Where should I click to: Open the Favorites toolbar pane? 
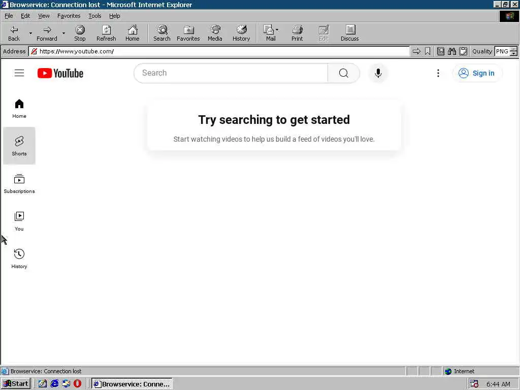pyautogui.click(x=188, y=33)
